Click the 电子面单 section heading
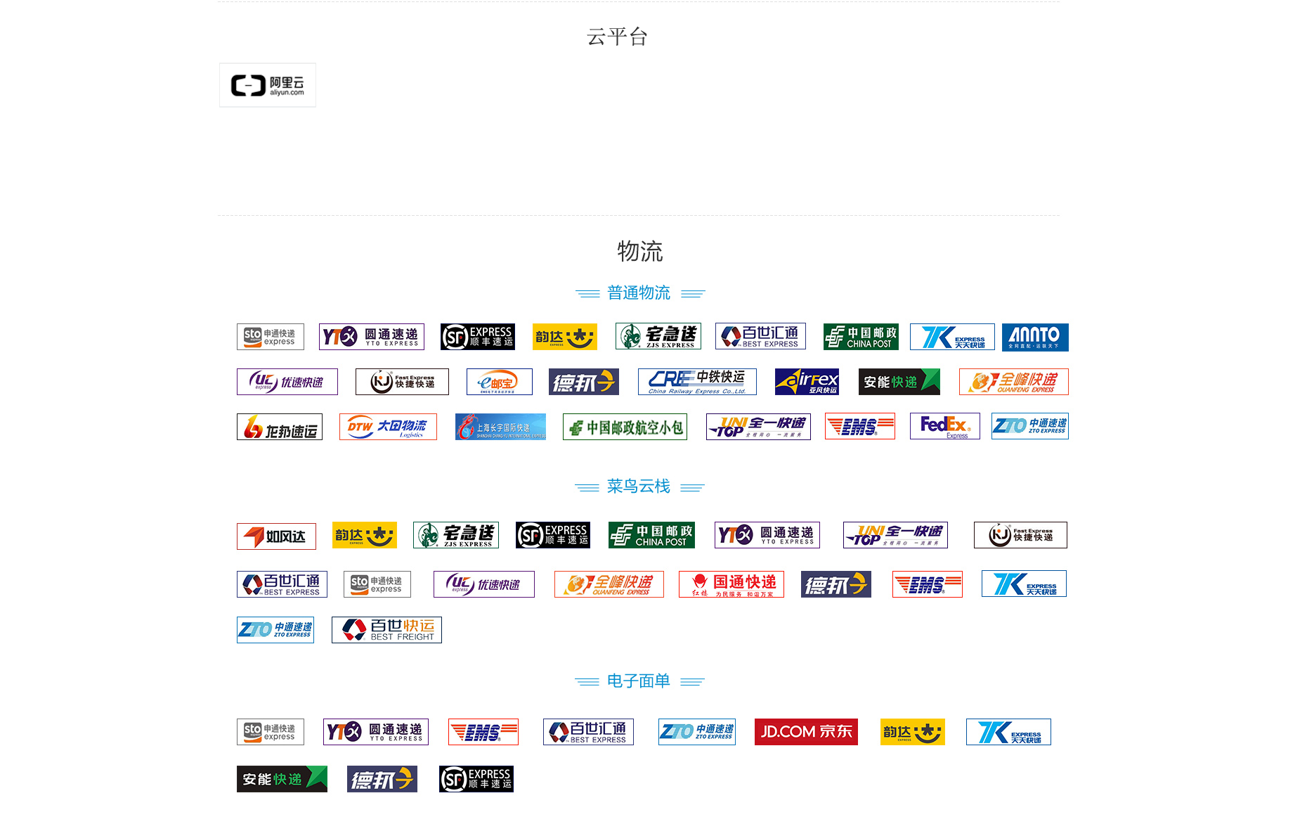 coord(638,681)
